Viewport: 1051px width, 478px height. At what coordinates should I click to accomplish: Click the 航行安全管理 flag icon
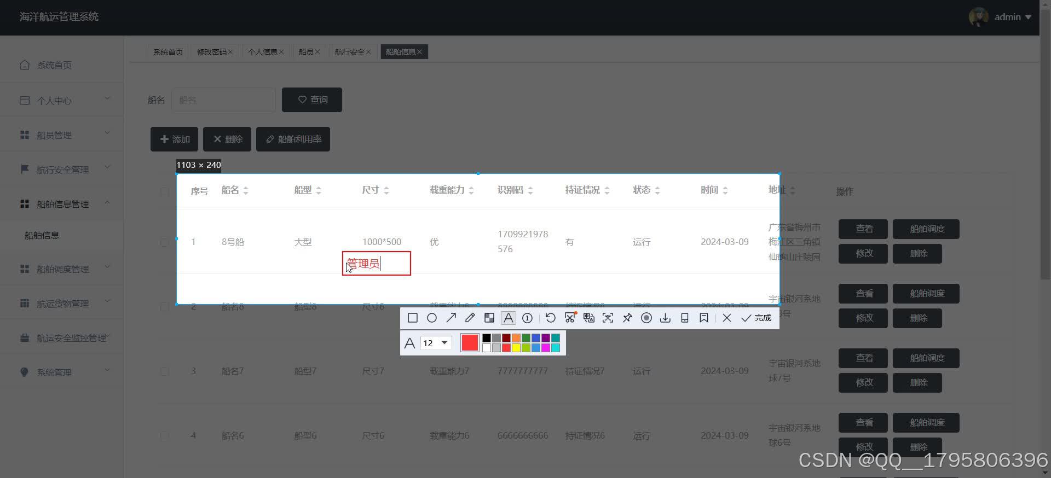[x=25, y=169]
